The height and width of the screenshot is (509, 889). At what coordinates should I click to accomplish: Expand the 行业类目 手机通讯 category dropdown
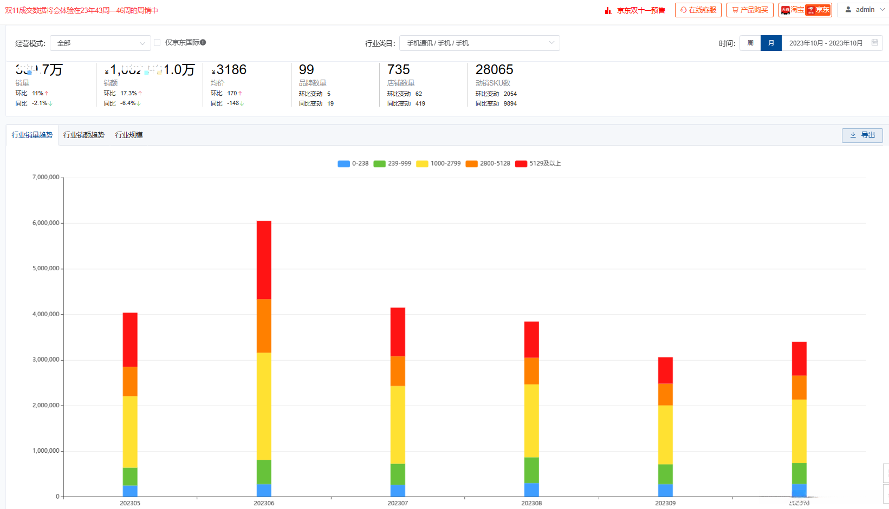click(x=479, y=43)
